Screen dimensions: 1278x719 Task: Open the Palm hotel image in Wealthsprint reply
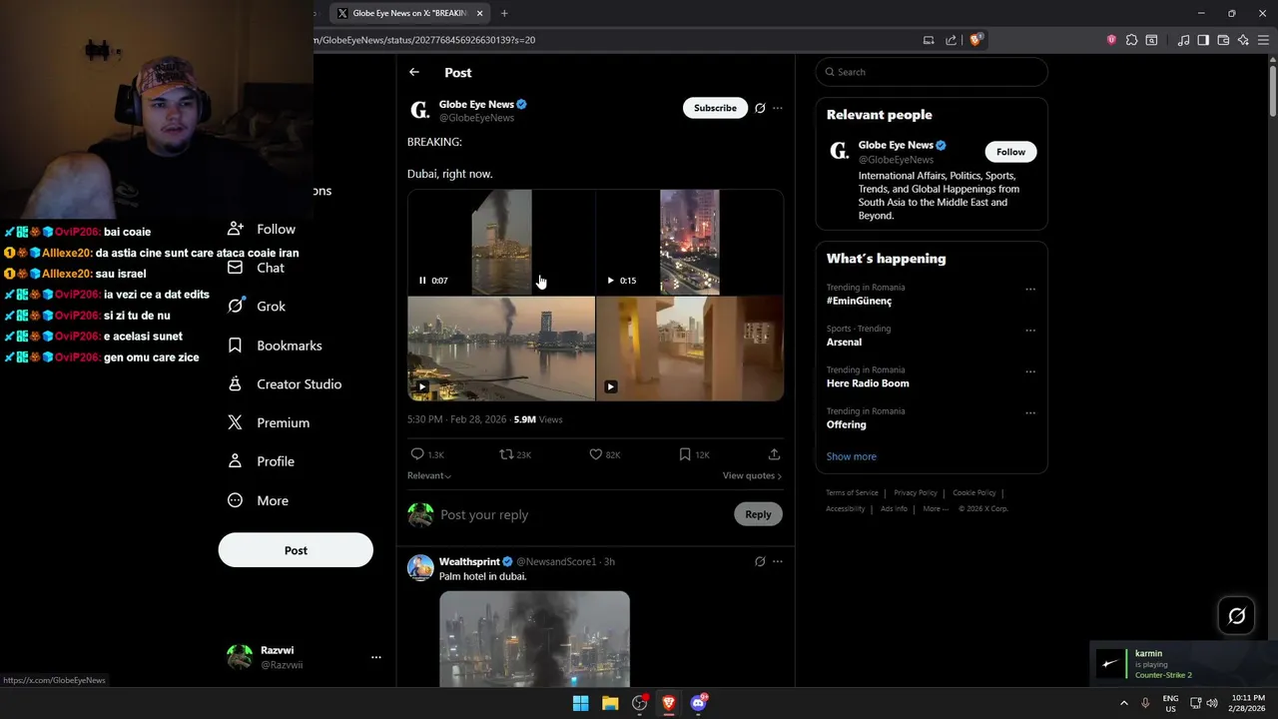[x=534, y=639]
